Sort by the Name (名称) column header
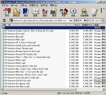 pyautogui.click(x=33, y=25)
